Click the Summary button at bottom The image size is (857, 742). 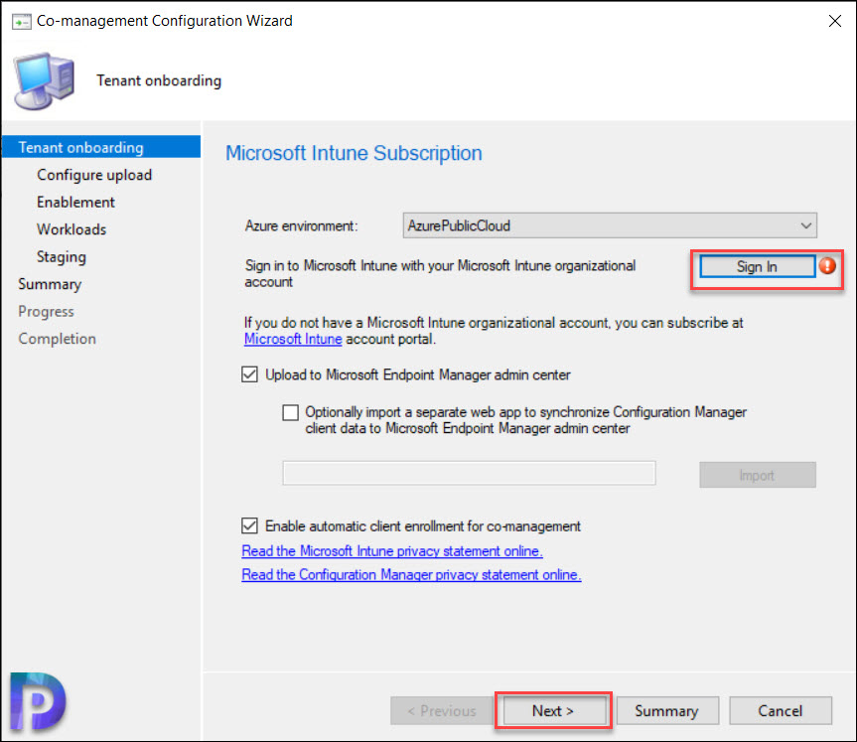tap(666, 711)
